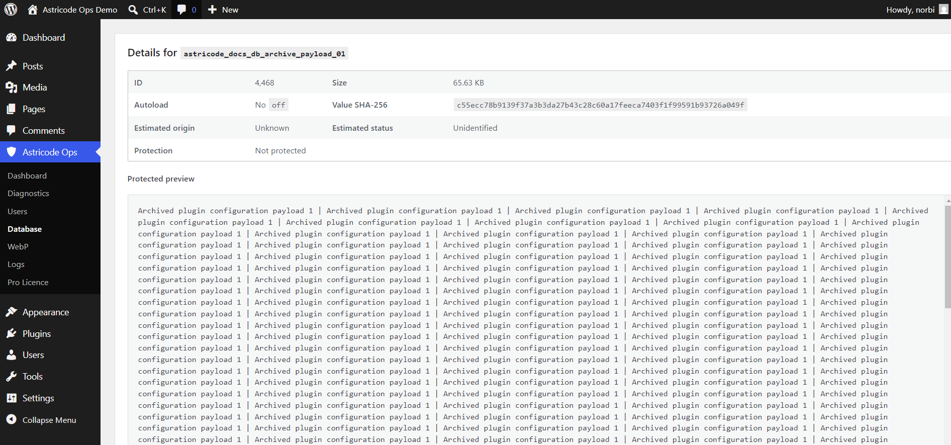
Task: Click the ID value 4,468
Action: coord(264,82)
